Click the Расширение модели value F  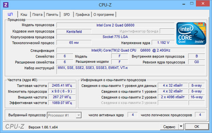pos(120,62)
